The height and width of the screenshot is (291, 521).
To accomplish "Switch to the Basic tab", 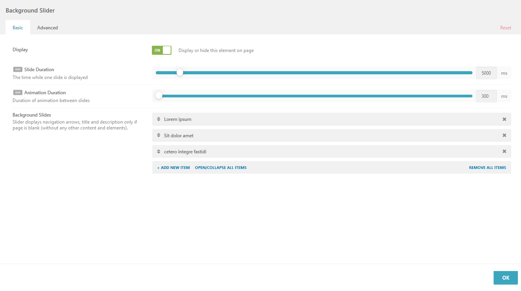I will click(x=18, y=27).
